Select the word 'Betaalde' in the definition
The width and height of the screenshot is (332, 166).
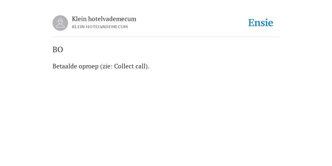click(x=65, y=66)
